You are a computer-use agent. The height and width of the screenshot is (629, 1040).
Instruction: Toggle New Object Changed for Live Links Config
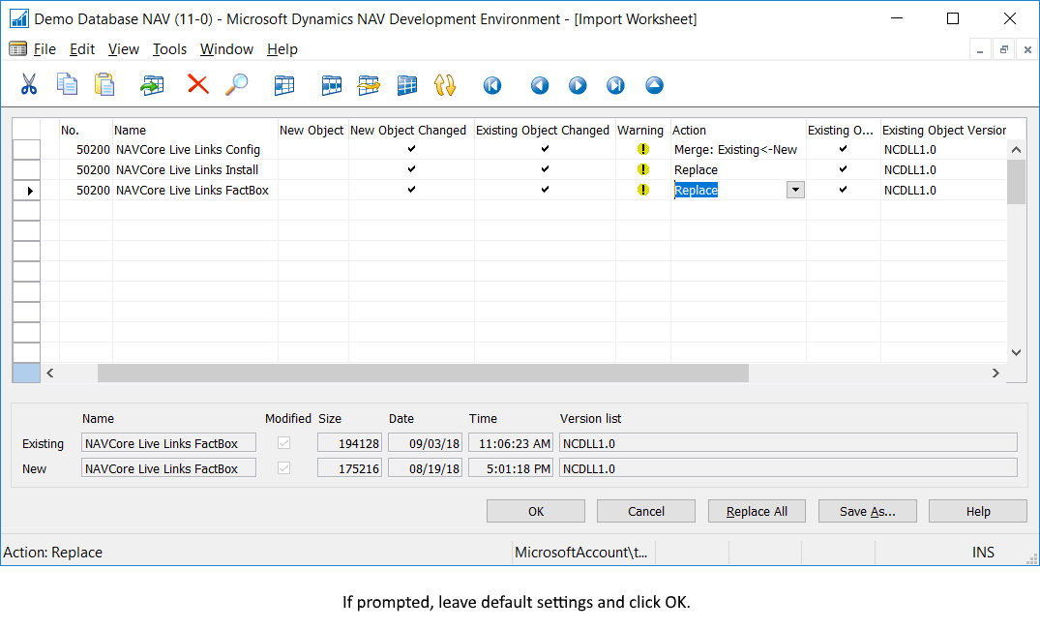click(x=411, y=150)
